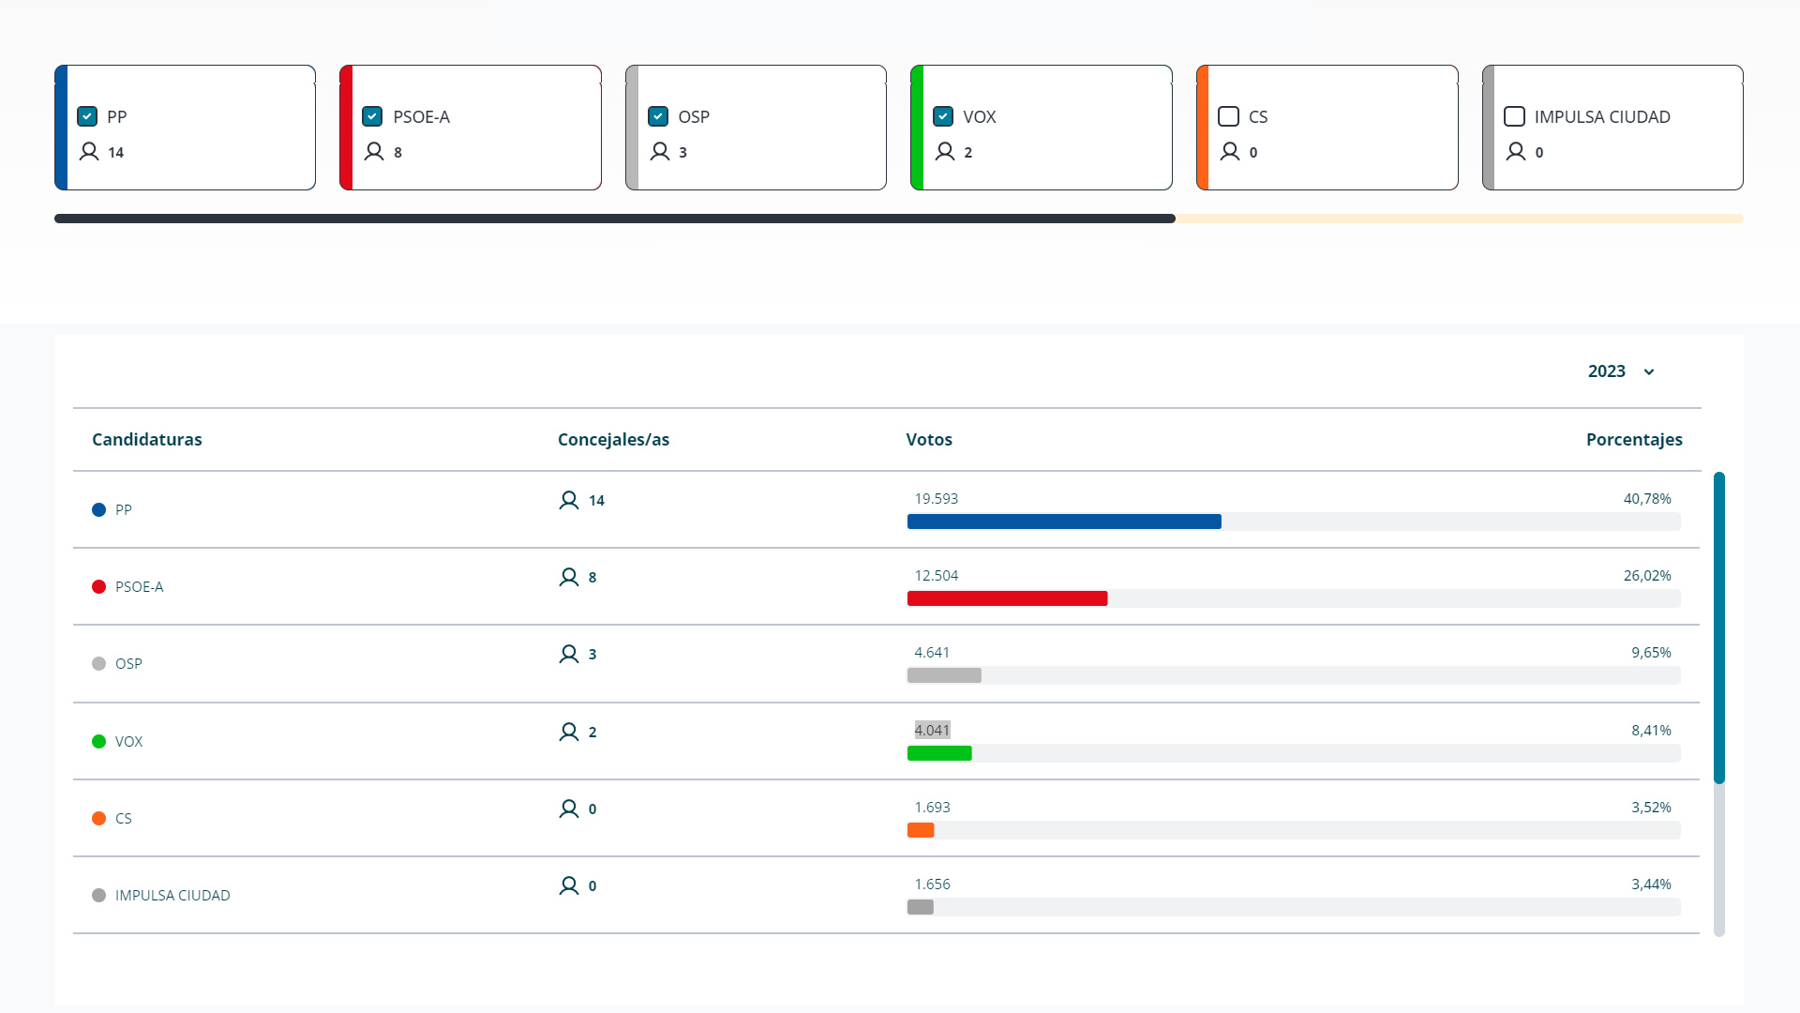This screenshot has width=1800, height=1013.
Task: Uncheck the OSP checkbox
Action: click(x=658, y=116)
